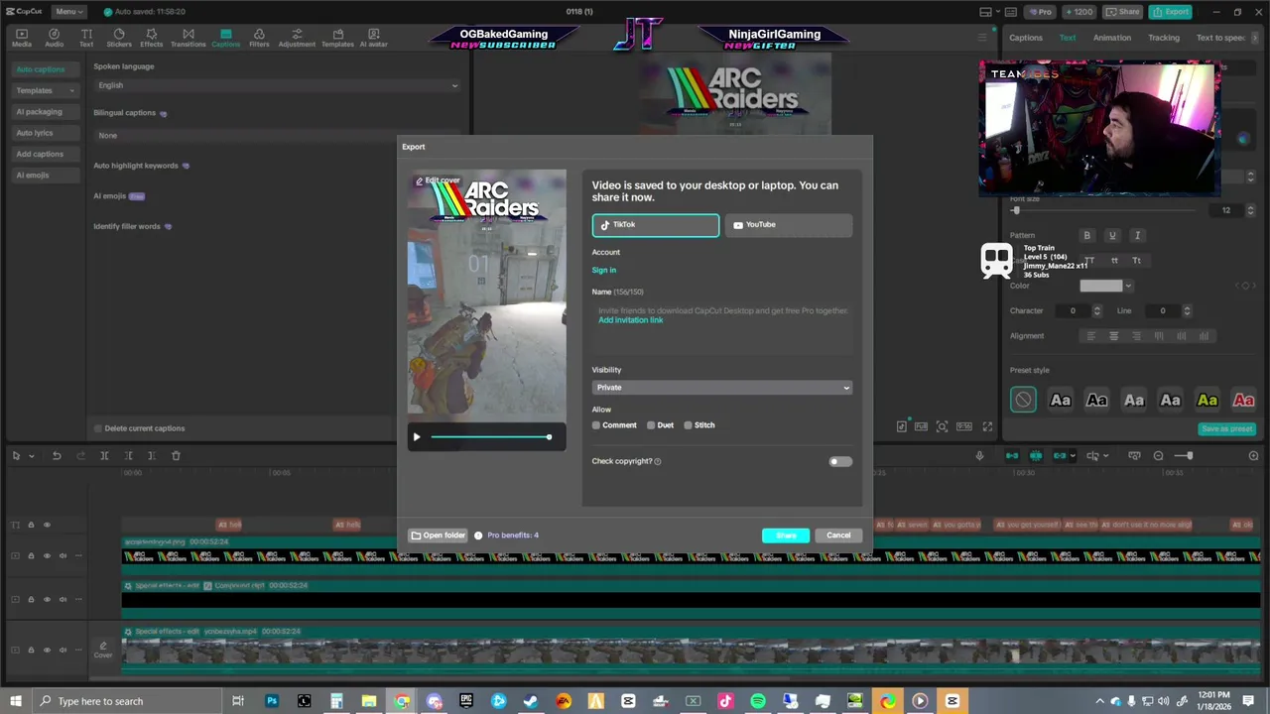
Task: Click the preview fullscreen expand icon
Action: 987,426
